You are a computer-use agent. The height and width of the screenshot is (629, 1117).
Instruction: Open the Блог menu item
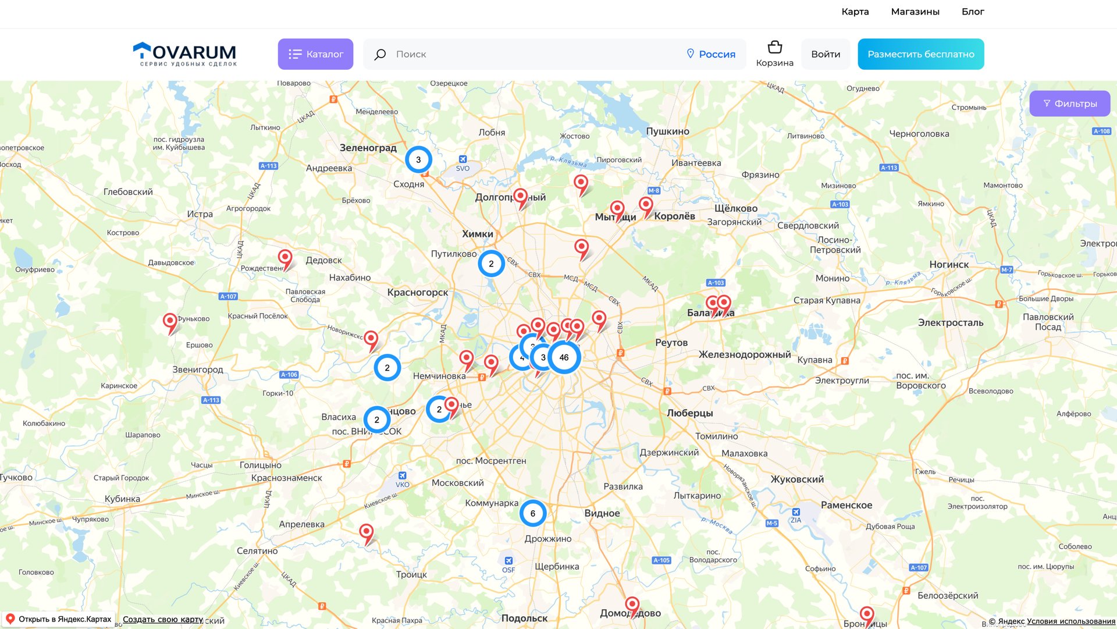[972, 12]
